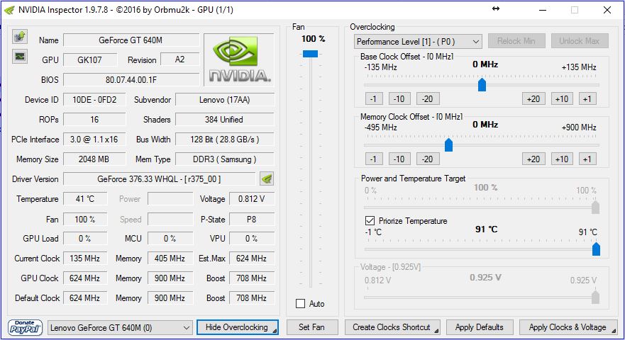Click the BIOS field 80.07.44.00.1F
The image size is (625, 340).
pos(131,79)
